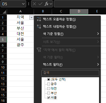Click cell A4 containing 대전
Image resolution: width=106 pixels, height=103 pixels.
coord(20,34)
